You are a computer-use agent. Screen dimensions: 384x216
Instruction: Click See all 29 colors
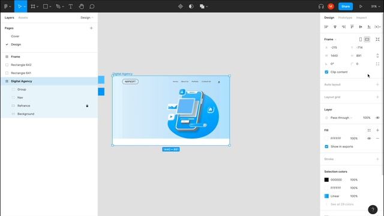click(x=342, y=204)
